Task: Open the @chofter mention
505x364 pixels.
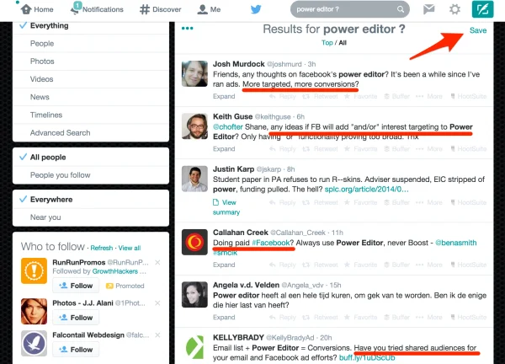Action: click(228, 126)
